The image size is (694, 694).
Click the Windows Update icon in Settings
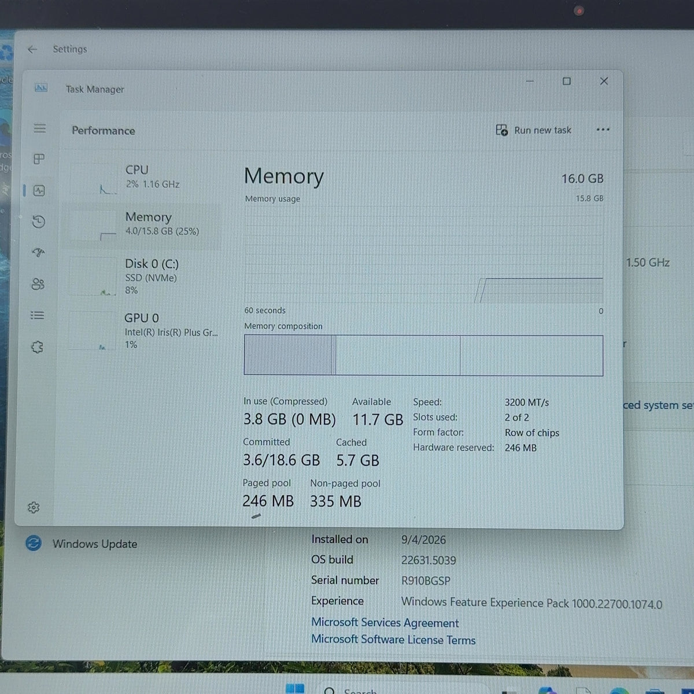click(x=34, y=543)
